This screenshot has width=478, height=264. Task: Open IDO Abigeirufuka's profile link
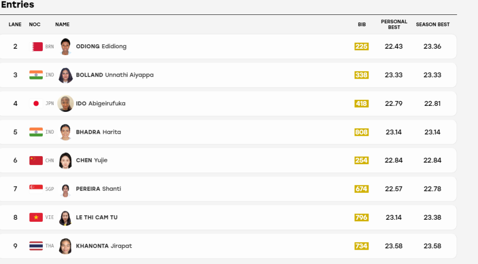[x=101, y=103]
